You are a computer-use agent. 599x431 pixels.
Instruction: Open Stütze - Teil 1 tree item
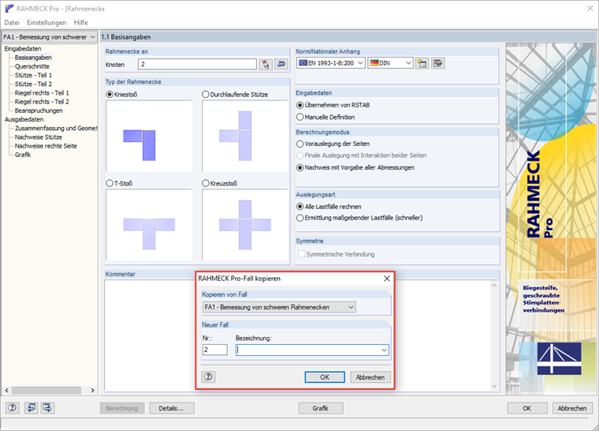[33, 75]
